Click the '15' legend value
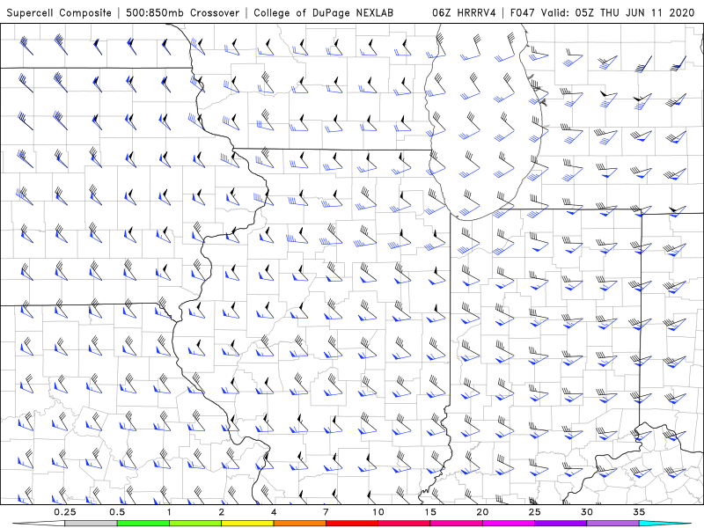 430,512
